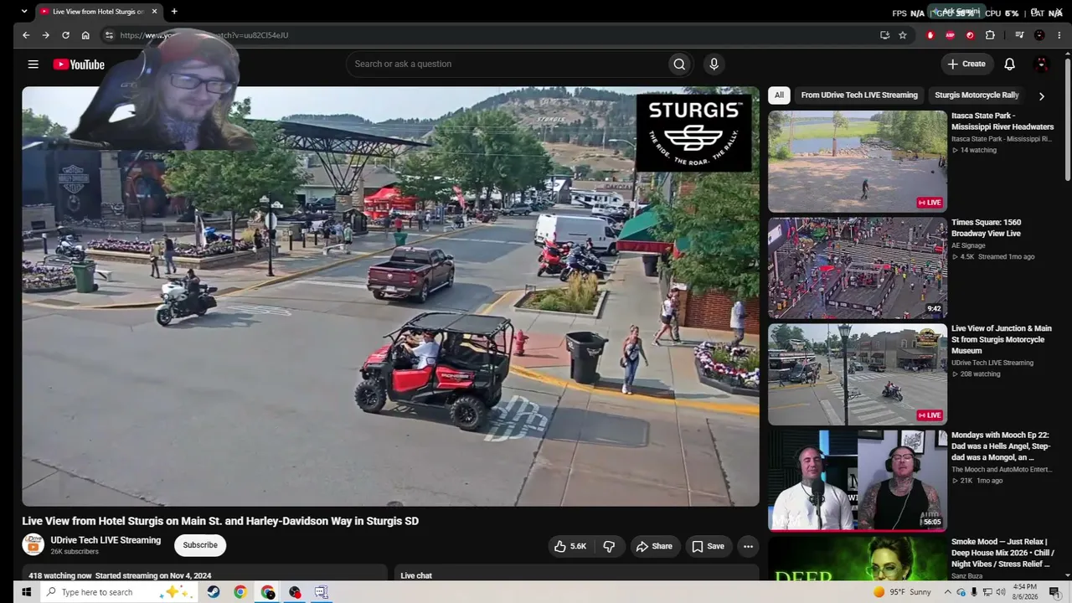This screenshot has width=1072, height=603.
Task: Launch Steam from the taskbar
Action: pos(214,592)
